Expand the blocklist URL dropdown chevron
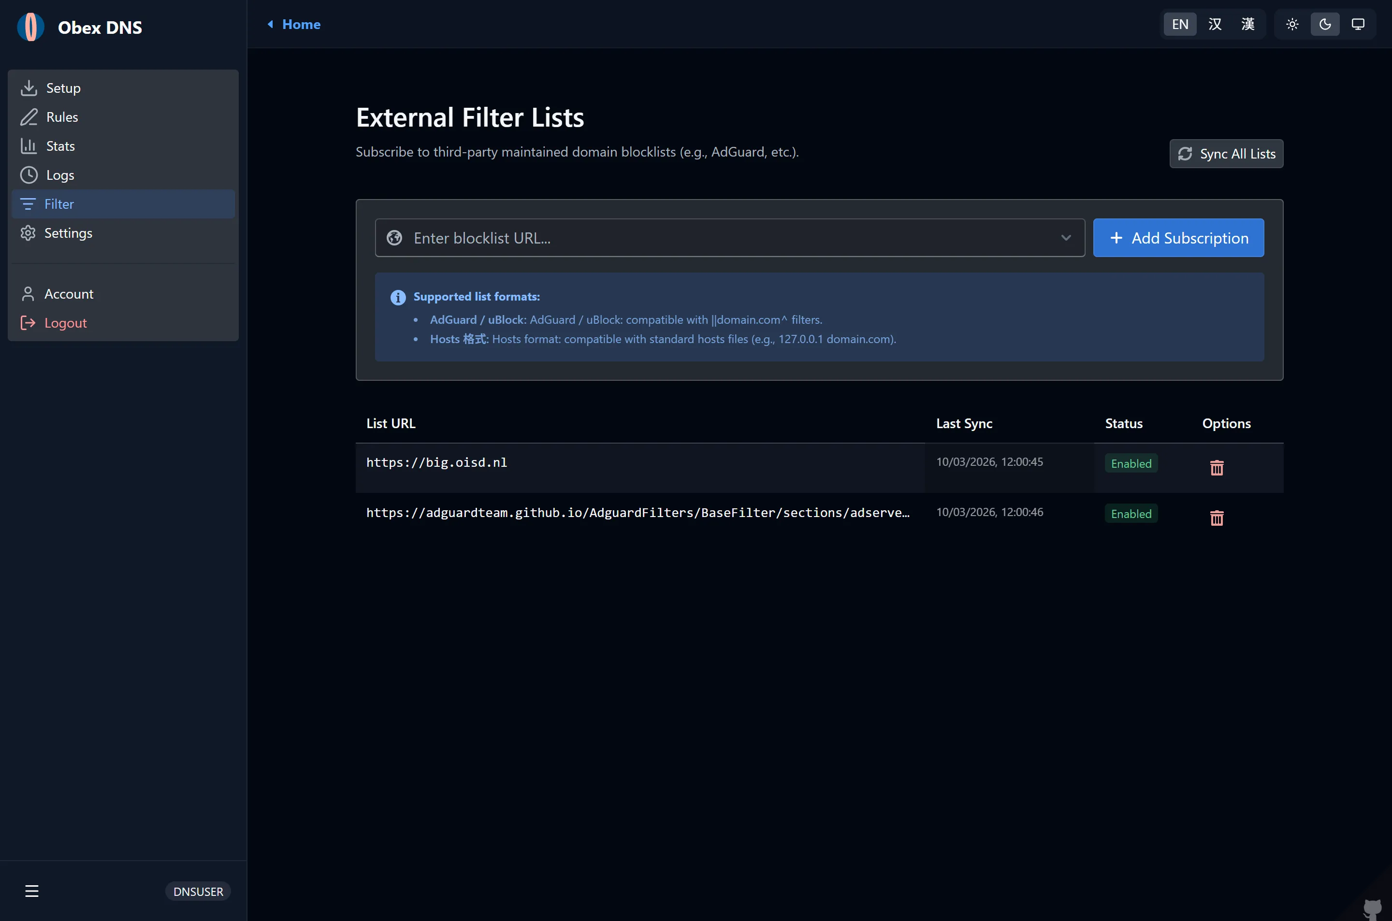 pyautogui.click(x=1065, y=238)
